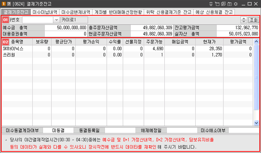Click the orange number 1 icon
The height and width of the screenshot is (153, 261).
click(x=3, y=4)
